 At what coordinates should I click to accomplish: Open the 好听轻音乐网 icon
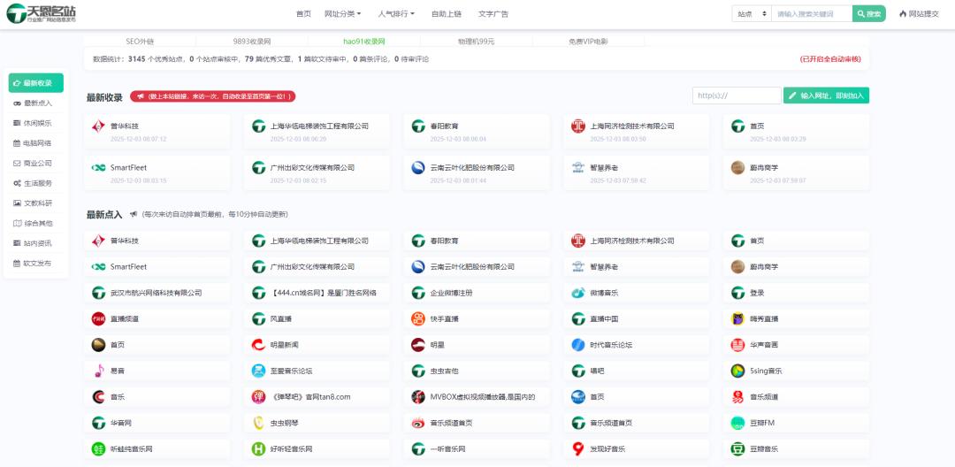coord(259,448)
